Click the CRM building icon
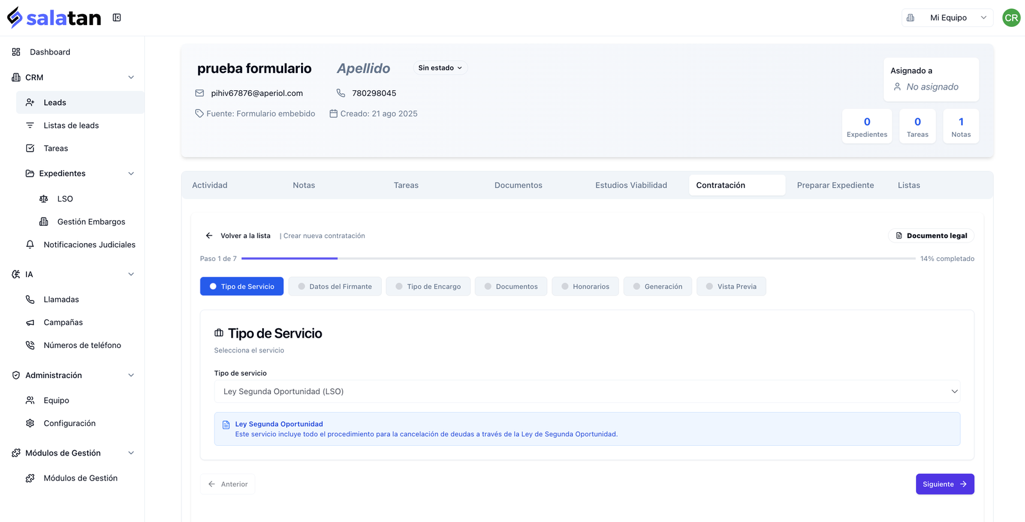Viewport: 1025px width, 522px height. [x=16, y=77]
